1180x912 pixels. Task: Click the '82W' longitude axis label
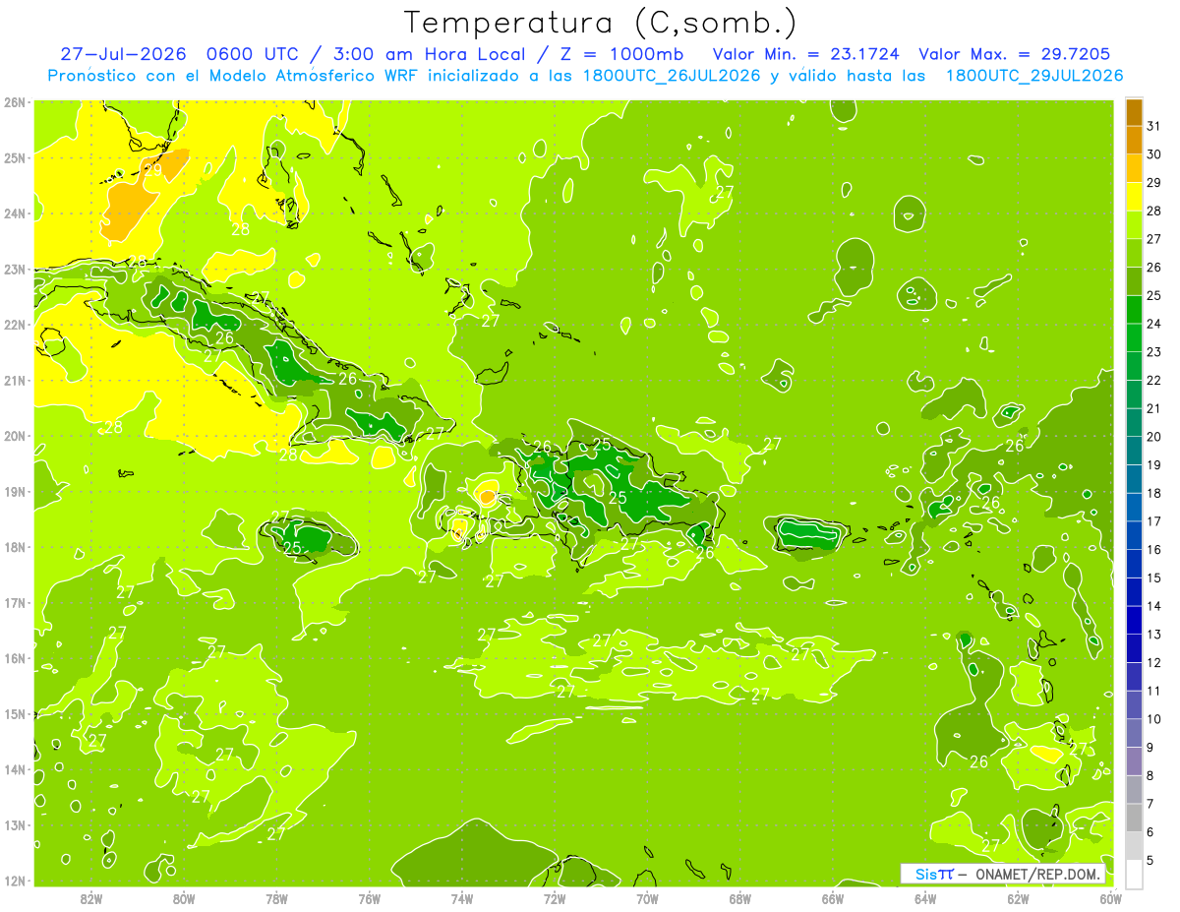[91, 898]
